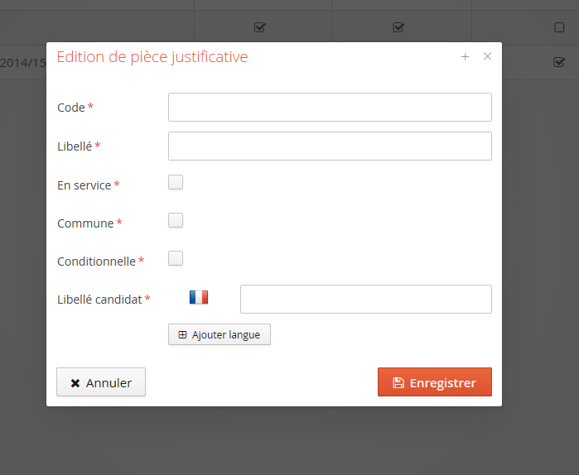Click the French flag language icon
Viewport: 579px width, 475px height.
click(x=199, y=297)
